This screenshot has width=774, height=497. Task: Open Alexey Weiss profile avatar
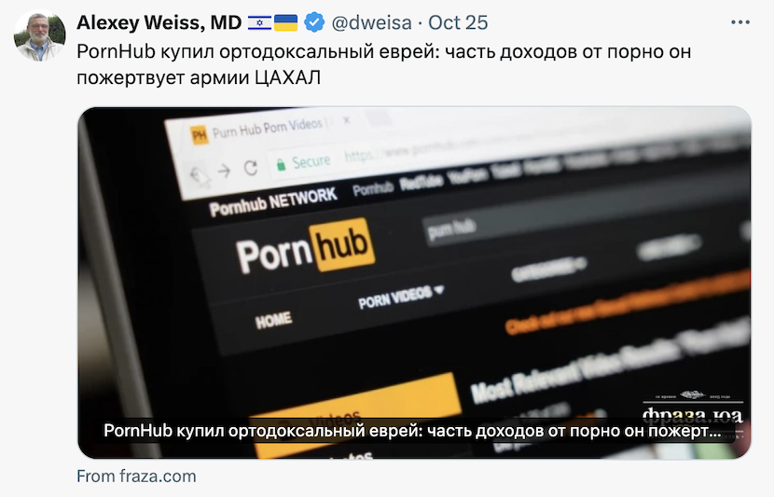pyautogui.click(x=39, y=35)
